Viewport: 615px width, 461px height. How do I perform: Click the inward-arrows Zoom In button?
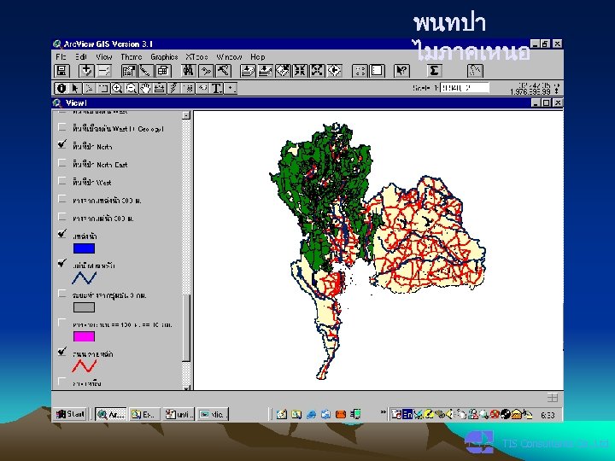point(300,71)
